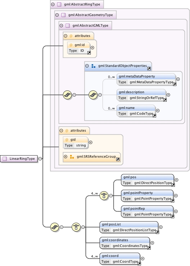Collapse gml:StandardObjectProperties group

(x=87, y=66)
